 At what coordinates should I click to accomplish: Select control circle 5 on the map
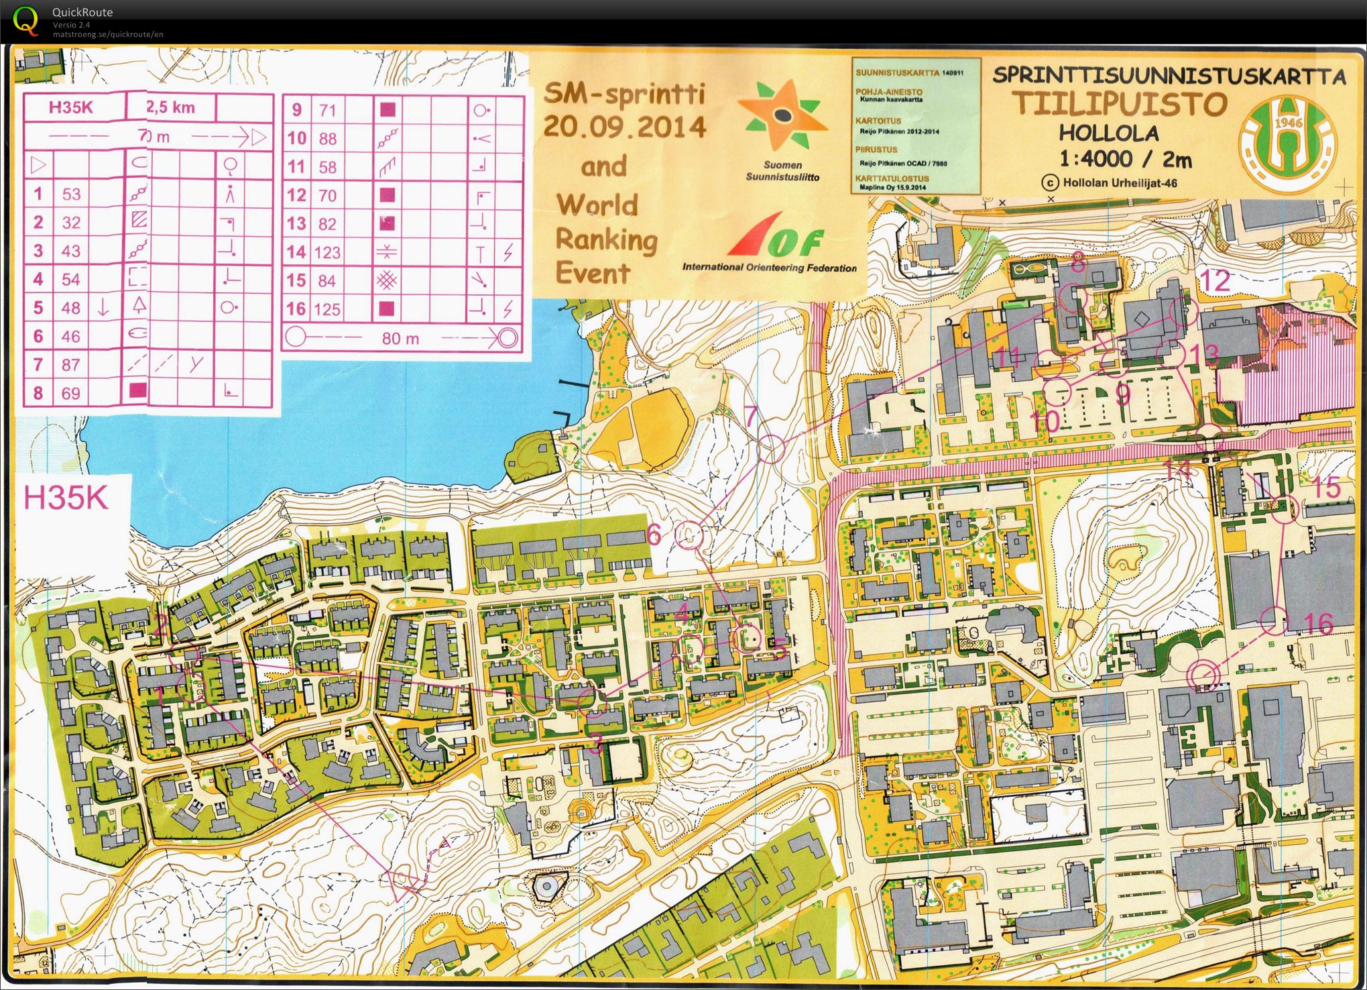point(746,638)
